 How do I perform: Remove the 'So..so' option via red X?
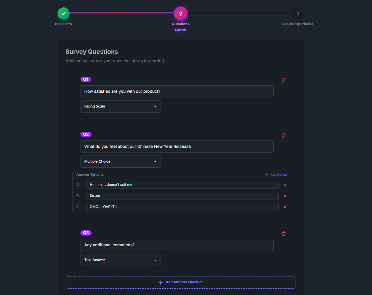click(x=285, y=196)
